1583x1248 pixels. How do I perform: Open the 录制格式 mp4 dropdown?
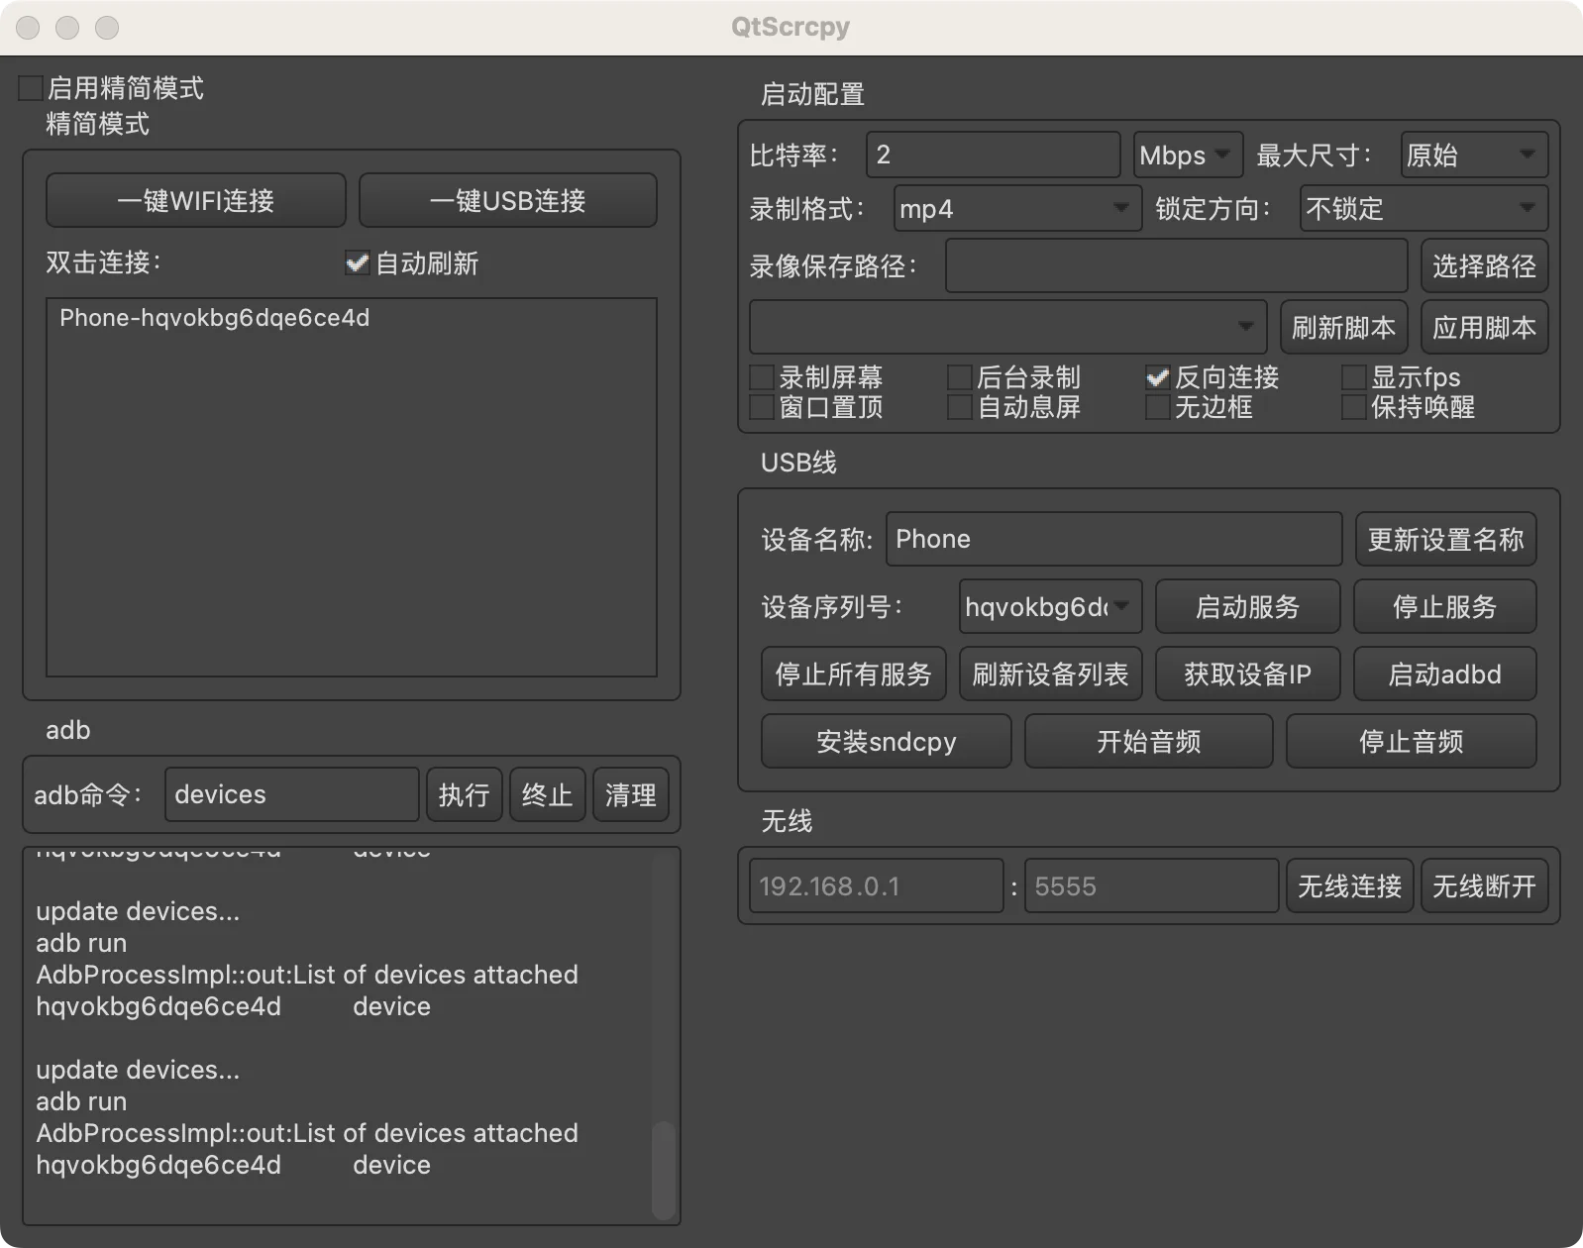click(x=1017, y=209)
